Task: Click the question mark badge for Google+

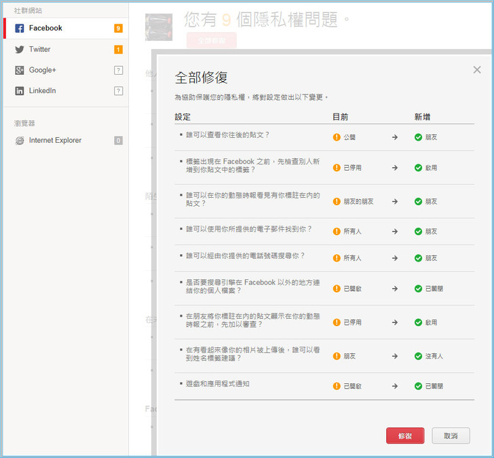Action: click(x=118, y=70)
